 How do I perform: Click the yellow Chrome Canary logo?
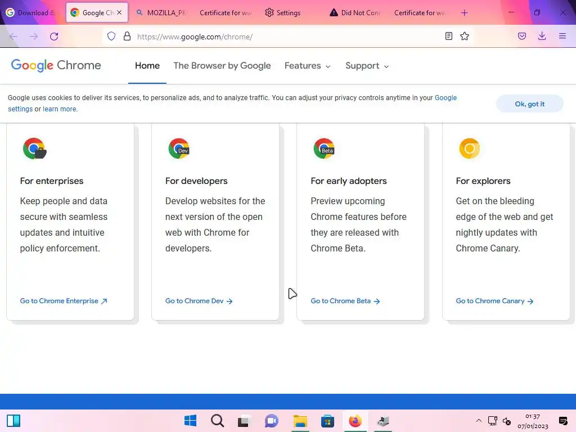click(470, 148)
